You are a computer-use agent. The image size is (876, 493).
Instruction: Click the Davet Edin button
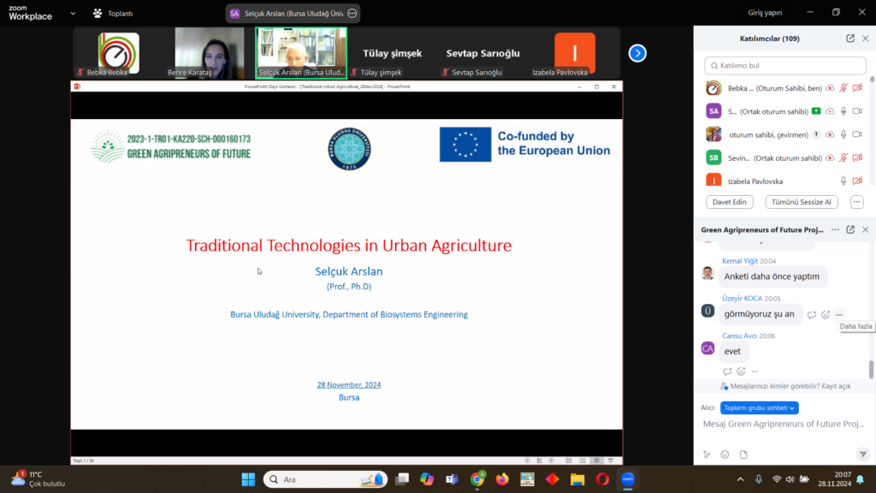(x=730, y=202)
